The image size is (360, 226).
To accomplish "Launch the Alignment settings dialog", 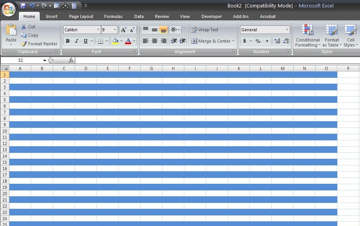I will point(234,51).
